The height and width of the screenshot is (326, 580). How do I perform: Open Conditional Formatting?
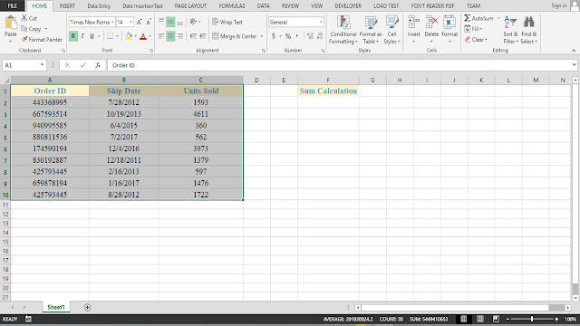coord(343,30)
